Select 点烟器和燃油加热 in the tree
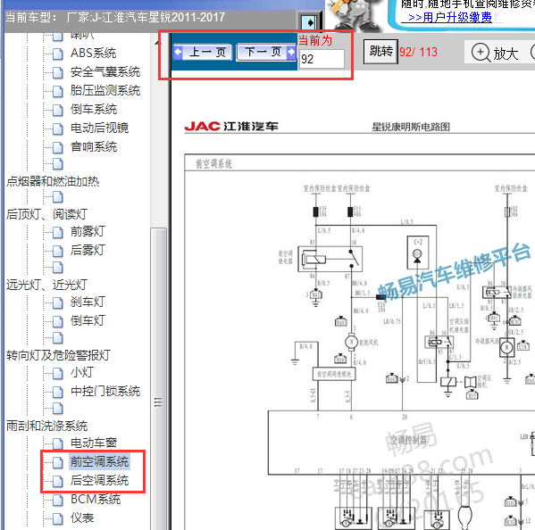Screen dimensions: 535x530 (53, 181)
